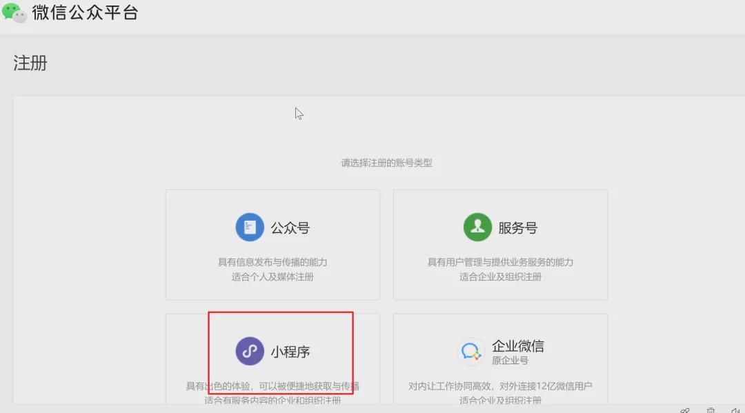Click the trash bin icon in bottom toolbar

pos(711,410)
